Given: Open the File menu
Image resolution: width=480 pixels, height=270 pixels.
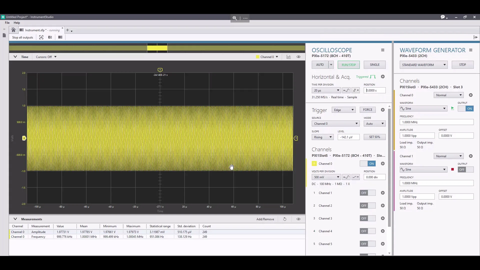Looking at the screenshot, I should click(x=7, y=23).
